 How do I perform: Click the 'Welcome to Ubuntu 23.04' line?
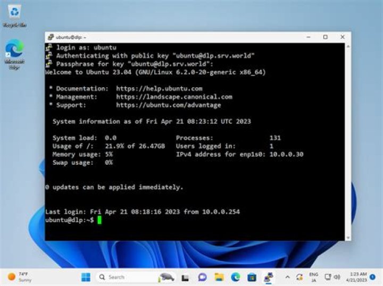click(x=155, y=72)
